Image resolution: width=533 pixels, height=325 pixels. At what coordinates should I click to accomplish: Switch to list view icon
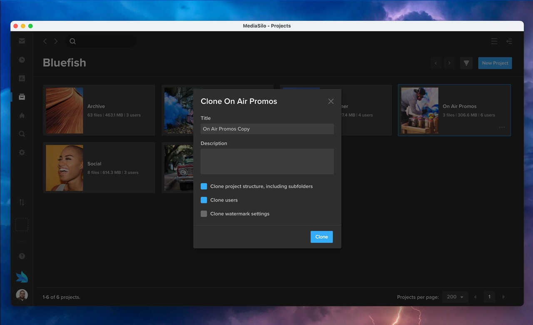(x=494, y=41)
